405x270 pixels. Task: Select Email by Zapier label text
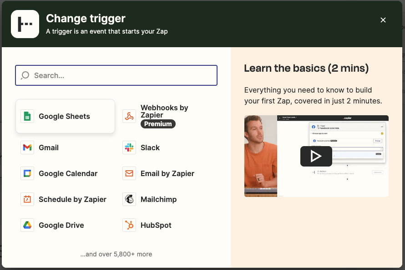click(167, 174)
